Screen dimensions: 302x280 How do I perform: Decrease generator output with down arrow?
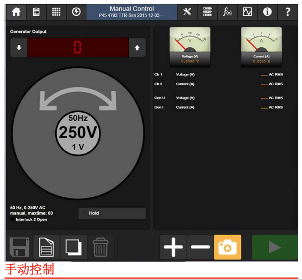click(19, 48)
